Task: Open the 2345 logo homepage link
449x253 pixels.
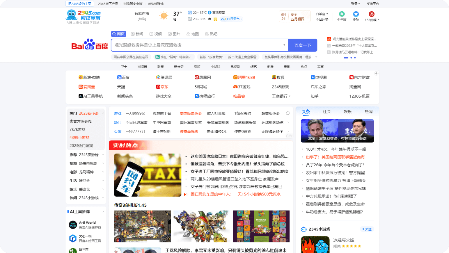Action: click(84, 15)
